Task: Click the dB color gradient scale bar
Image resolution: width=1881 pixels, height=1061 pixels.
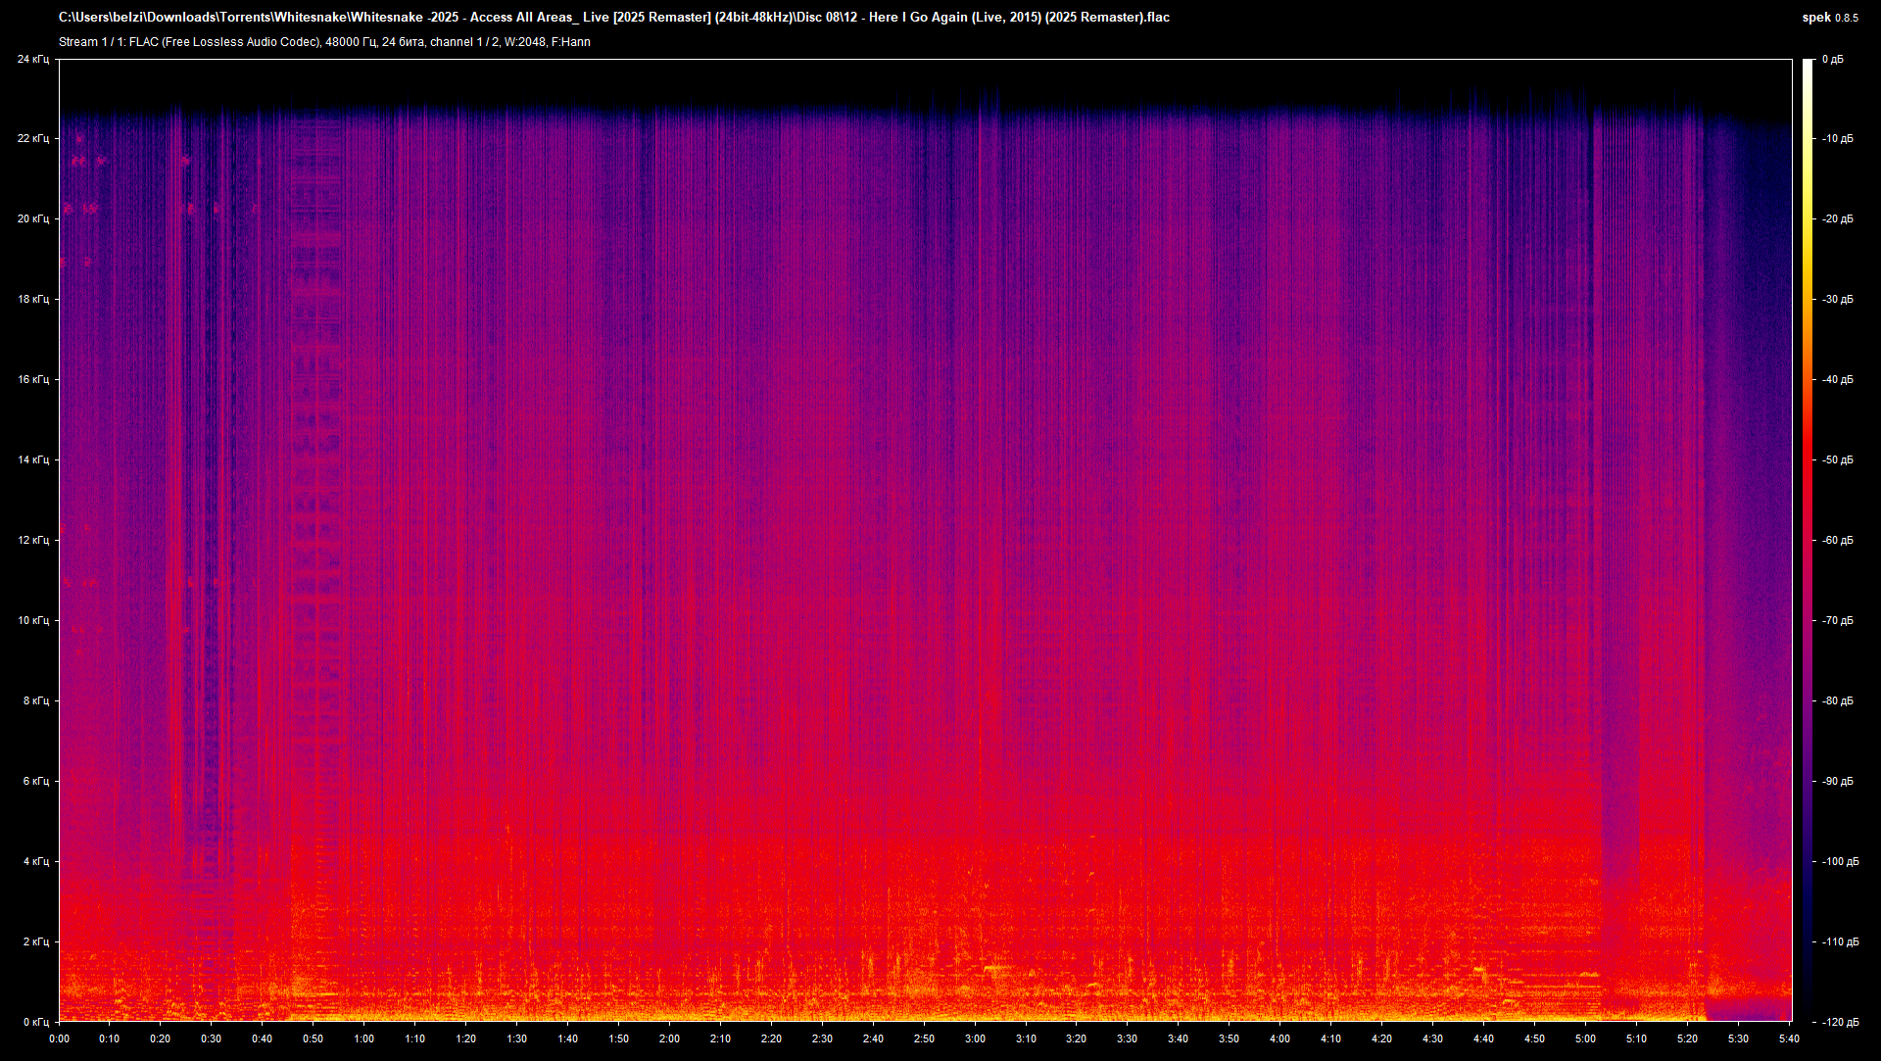Action: coord(1808,539)
